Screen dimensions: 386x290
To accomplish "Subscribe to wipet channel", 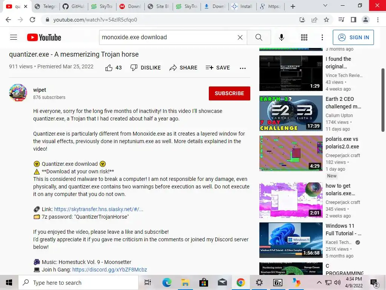I will click(x=230, y=93).
